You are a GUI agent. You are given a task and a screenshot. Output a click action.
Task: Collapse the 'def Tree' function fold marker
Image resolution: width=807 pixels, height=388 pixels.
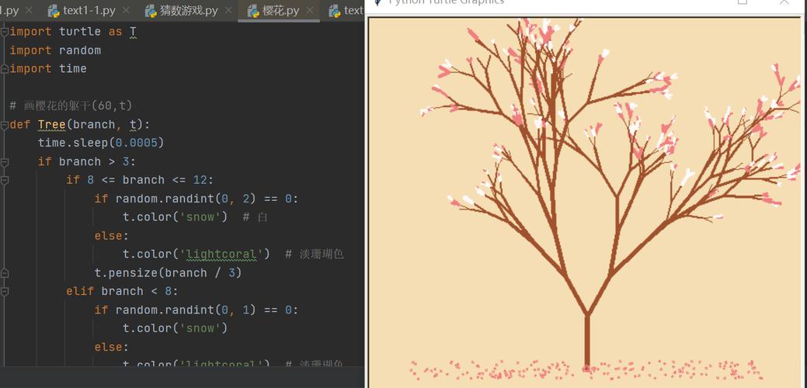pyautogui.click(x=5, y=125)
